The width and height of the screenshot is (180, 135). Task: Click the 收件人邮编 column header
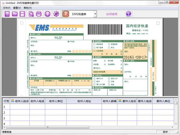[109, 101]
